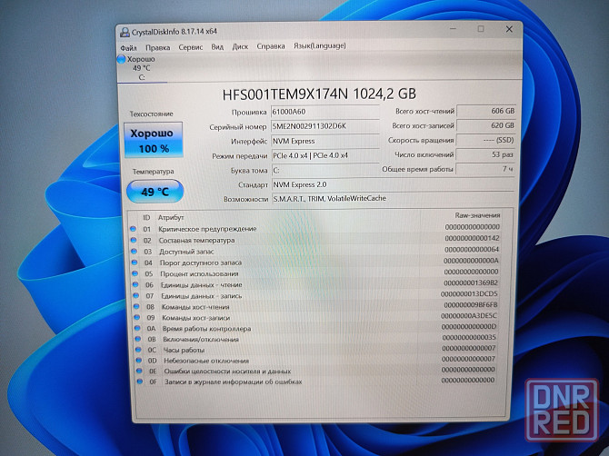Screen dimensions: 609x456
Task: Open the Справка menu
Action: tap(271, 45)
